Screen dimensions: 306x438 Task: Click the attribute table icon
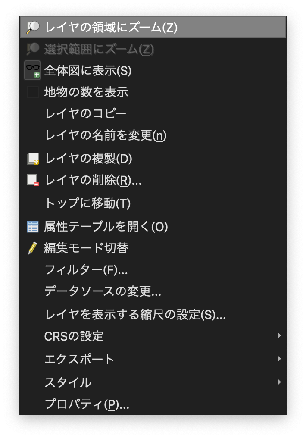(33, 226)
